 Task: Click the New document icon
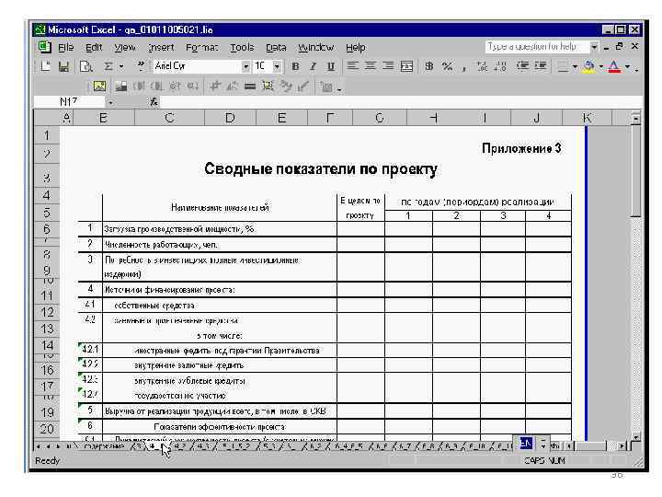click(45, 66)
